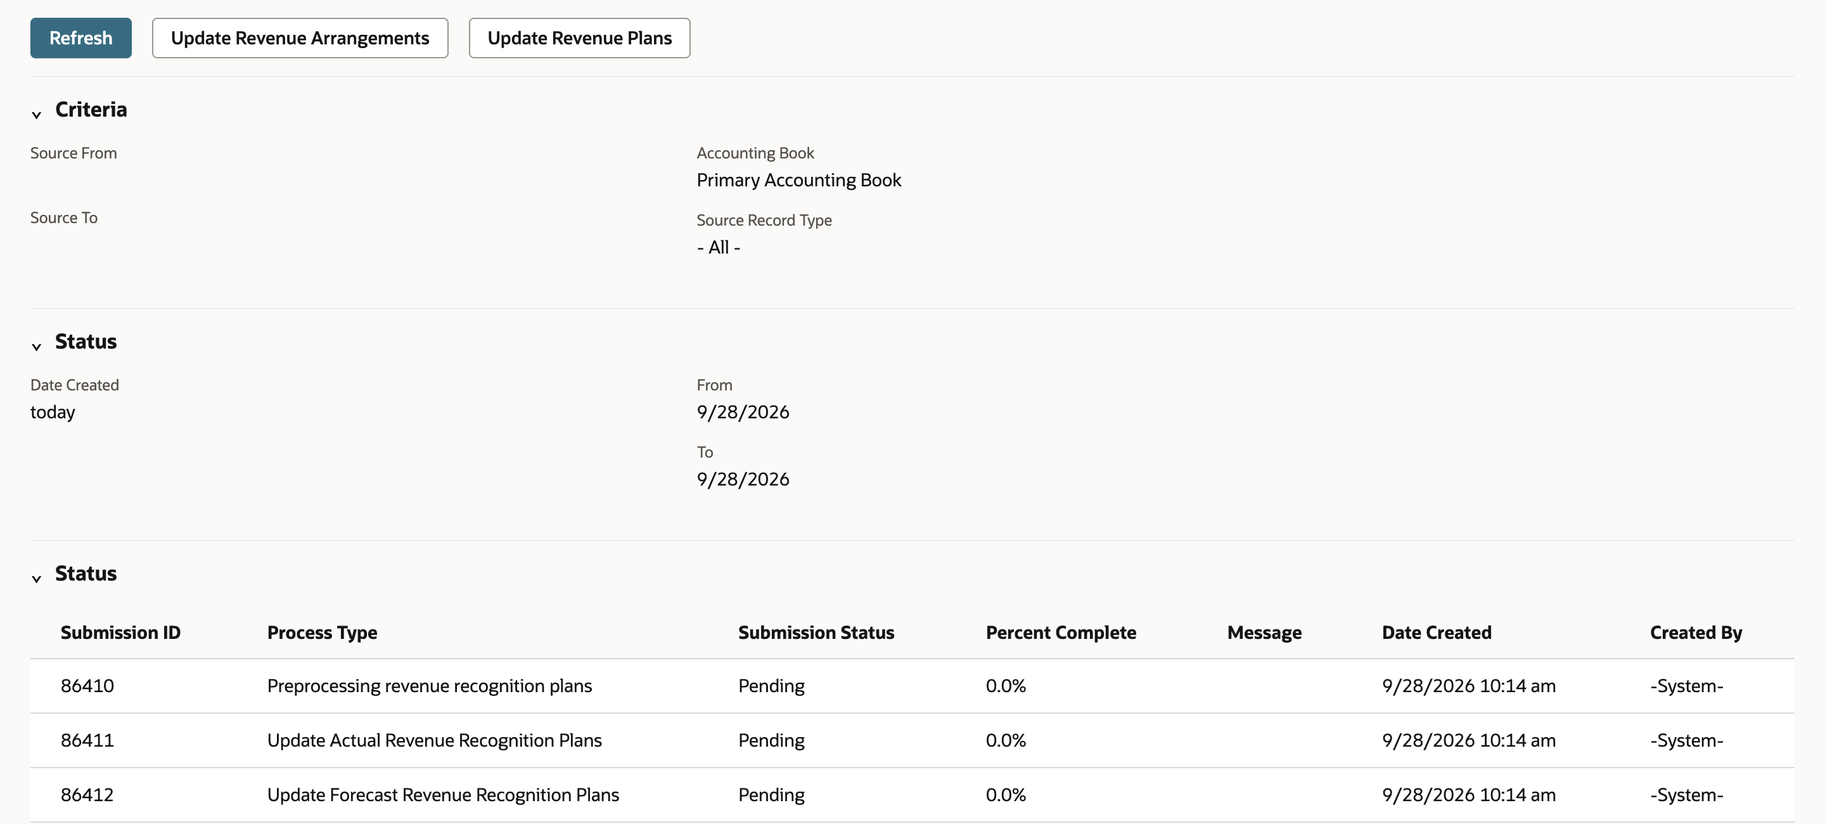This screenshot has height=824, width=1825.
Task: Click Pending status for submission 86410
Action: pos(771,685)
